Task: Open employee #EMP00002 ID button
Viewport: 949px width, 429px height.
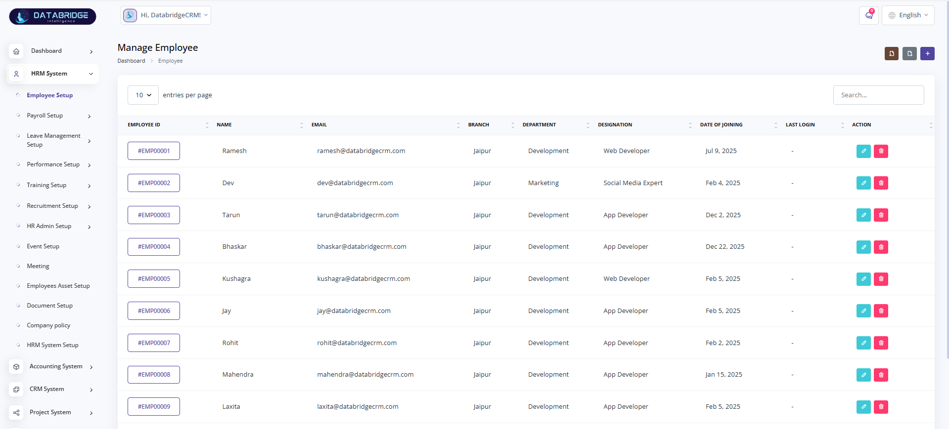Action: coord(154,183)
